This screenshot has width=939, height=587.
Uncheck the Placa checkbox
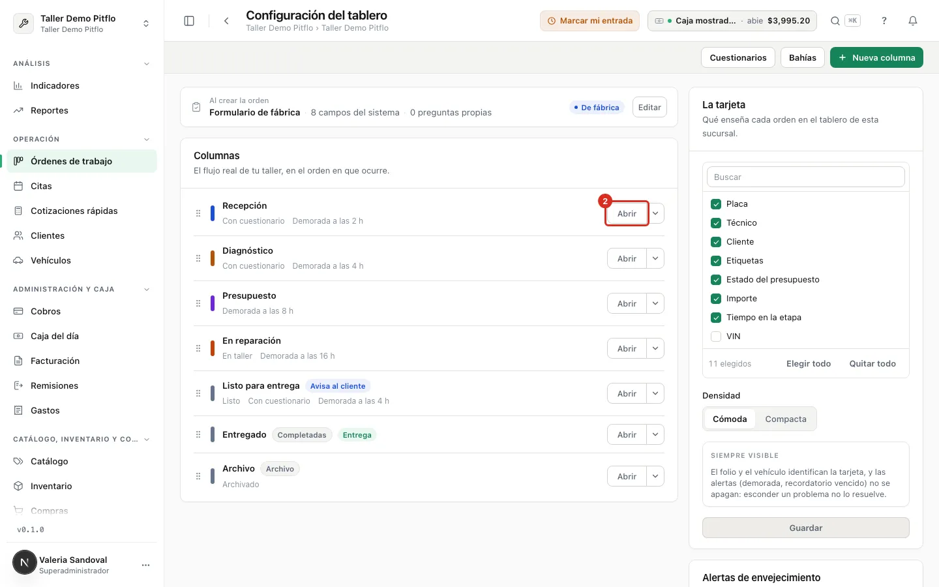point(716,203)
